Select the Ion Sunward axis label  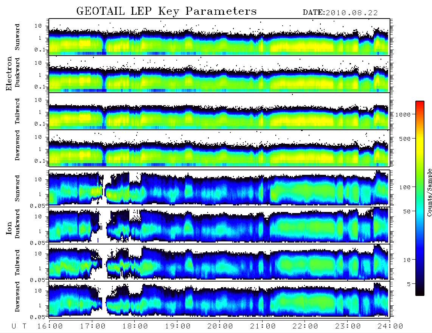(17, 188)
